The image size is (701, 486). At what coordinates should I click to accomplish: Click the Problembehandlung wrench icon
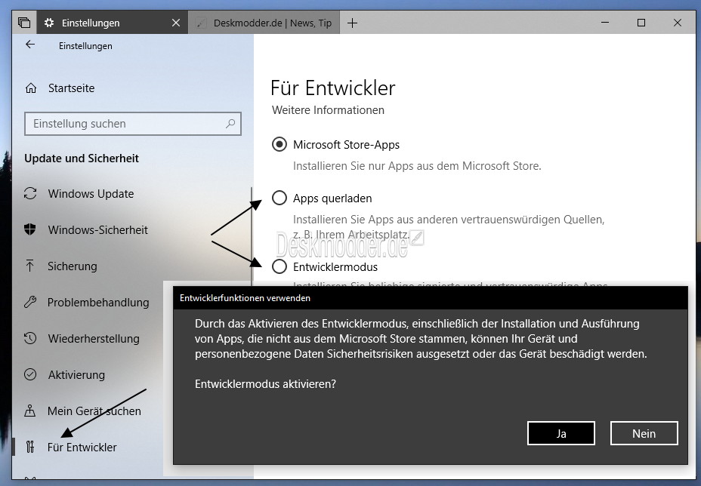pos(30,302)
